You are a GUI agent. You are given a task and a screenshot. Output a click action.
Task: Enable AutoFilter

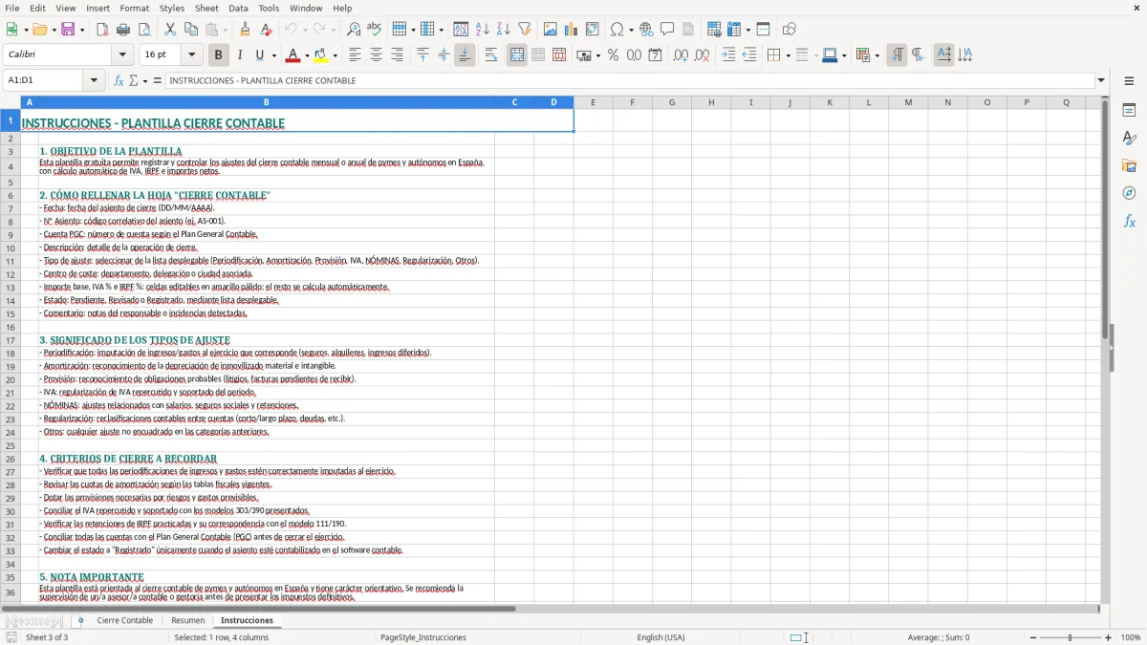coord(525,30)
